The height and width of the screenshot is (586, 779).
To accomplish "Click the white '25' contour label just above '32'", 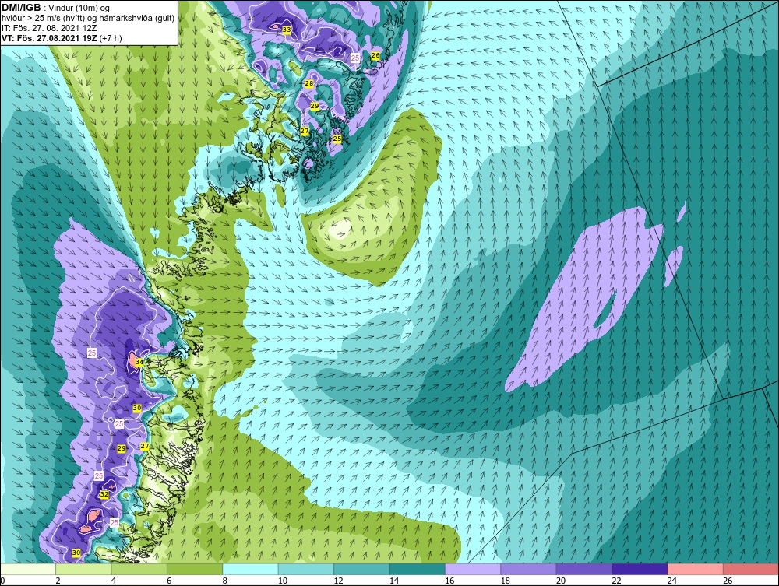I will (99, 475).
